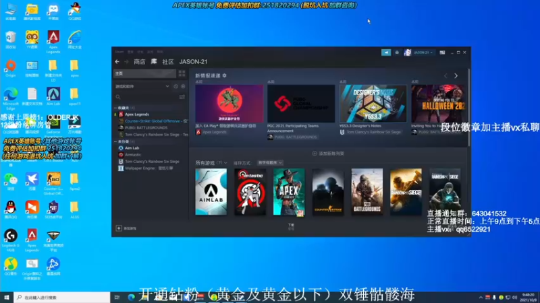Go back with Steam's back arrow

[x=117, y=62]
